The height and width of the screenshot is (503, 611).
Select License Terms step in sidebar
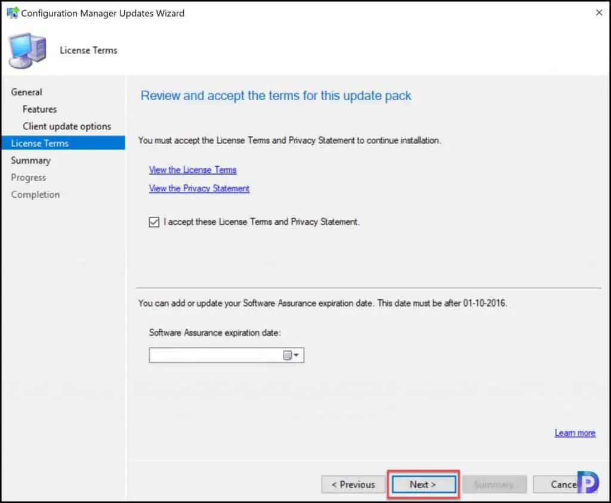coord(63,143)
